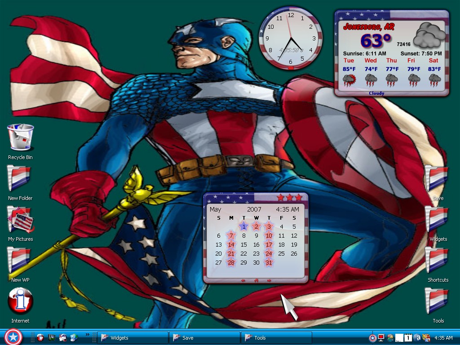Select May 17 in the calendar widget

(269, 245)
